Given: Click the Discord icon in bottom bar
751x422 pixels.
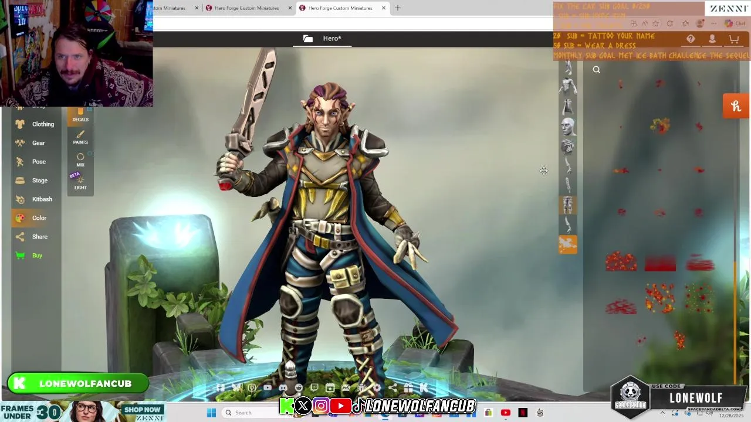Looking at the screenshot, I should (x=283, y=388).
